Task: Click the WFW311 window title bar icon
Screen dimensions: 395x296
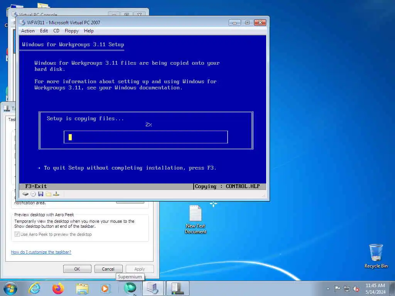Action: coord(22,22)
